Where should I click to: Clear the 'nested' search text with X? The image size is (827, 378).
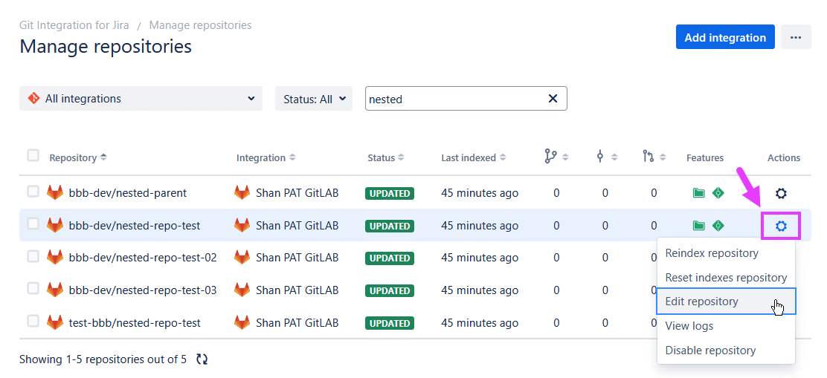553,99
